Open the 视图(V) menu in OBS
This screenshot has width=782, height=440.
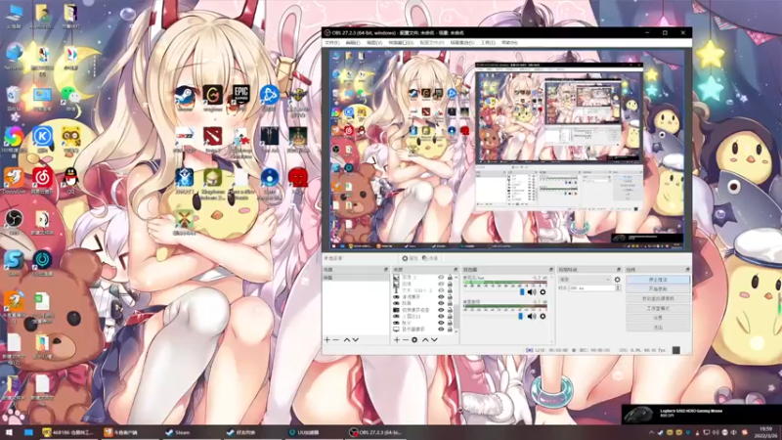tap(374, 43)
